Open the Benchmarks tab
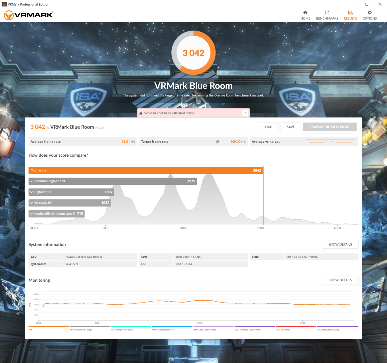Image resolution: width=387 pixels, height=363 pixels. (327, 15)
